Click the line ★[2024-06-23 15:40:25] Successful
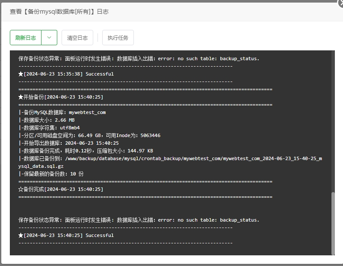The height and width of the screenshot is (266, 343). (x=66, y=235)
